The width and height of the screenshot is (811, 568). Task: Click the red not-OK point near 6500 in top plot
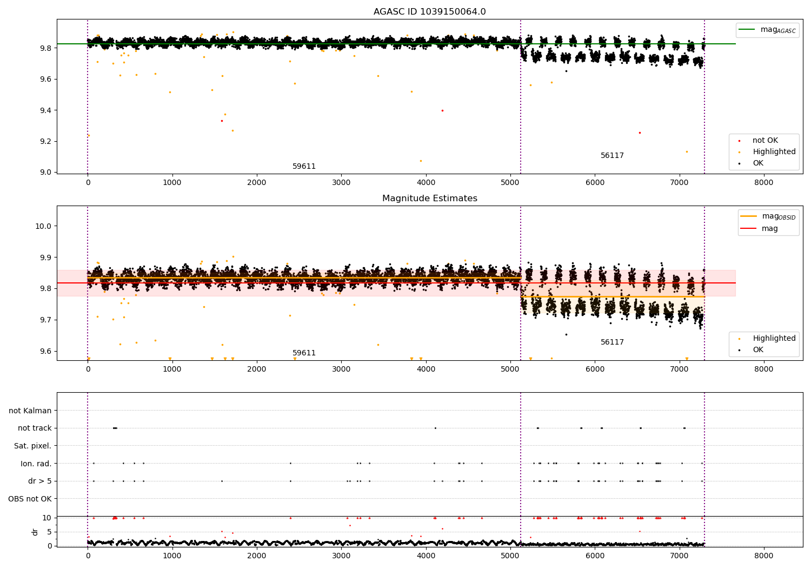click(x=640, y=133)
